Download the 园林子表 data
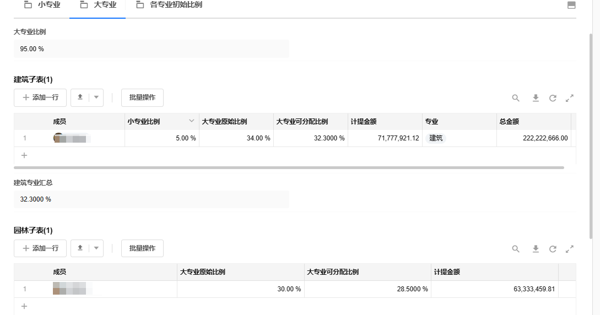600x315 pixels. 536,249
